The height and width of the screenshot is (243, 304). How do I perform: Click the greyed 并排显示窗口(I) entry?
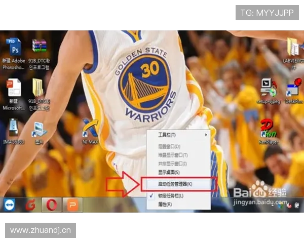pyautogui.click(x=178, y=164)
